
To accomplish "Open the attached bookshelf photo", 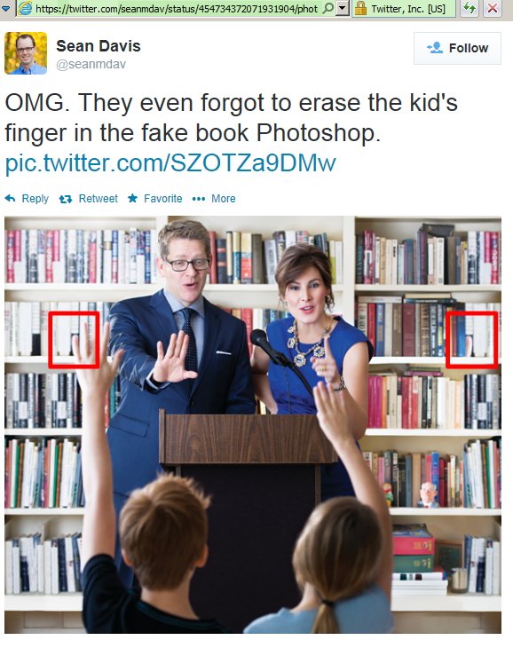I will tap(253, 424).
